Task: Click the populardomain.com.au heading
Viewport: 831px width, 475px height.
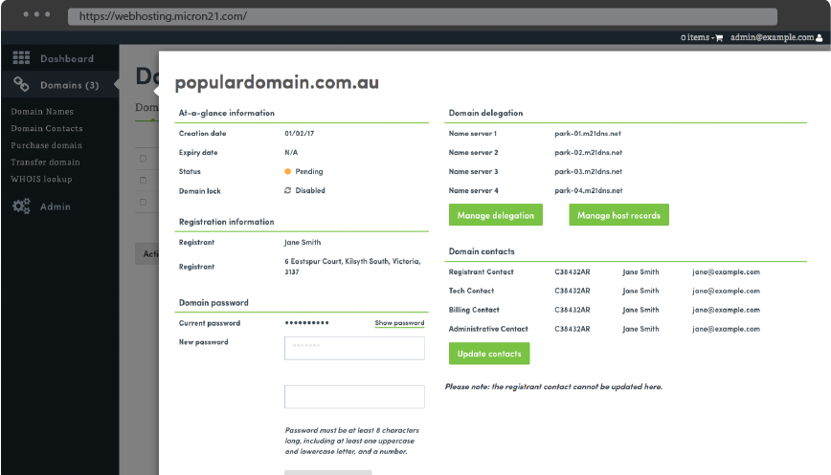Action: [277, 82]
